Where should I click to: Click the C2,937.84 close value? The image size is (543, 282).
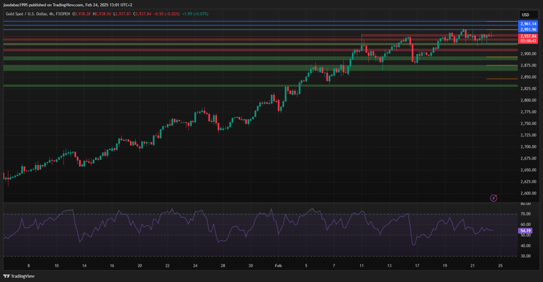pyautogui.click(x=142, y=14)
